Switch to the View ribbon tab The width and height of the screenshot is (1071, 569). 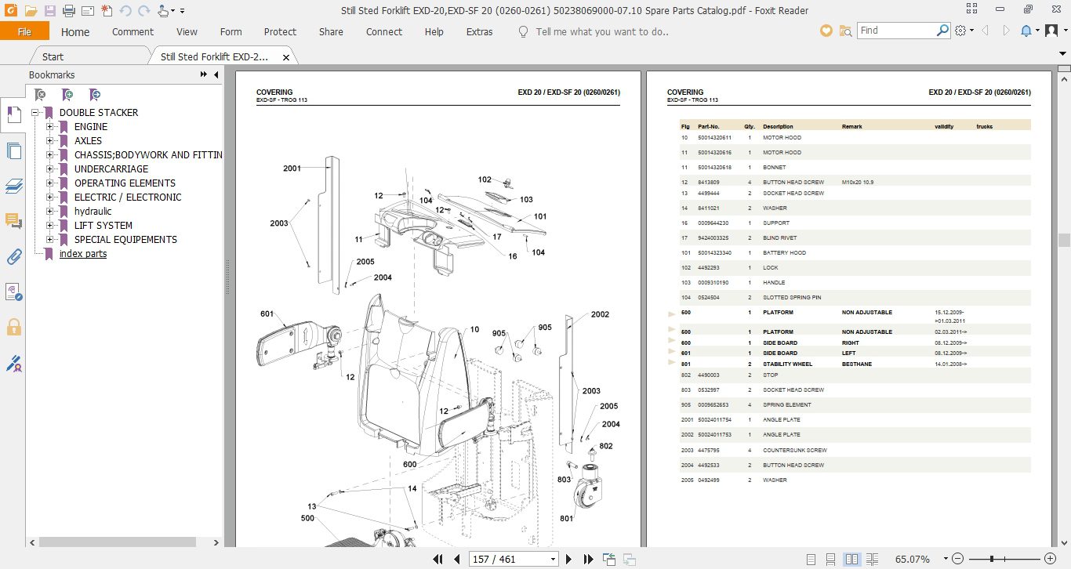click(x=187, y=32)
